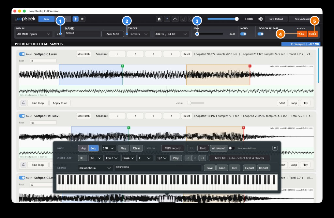Select Snapshot 2 for Softpad C1.wav

[x=135, y=54]
